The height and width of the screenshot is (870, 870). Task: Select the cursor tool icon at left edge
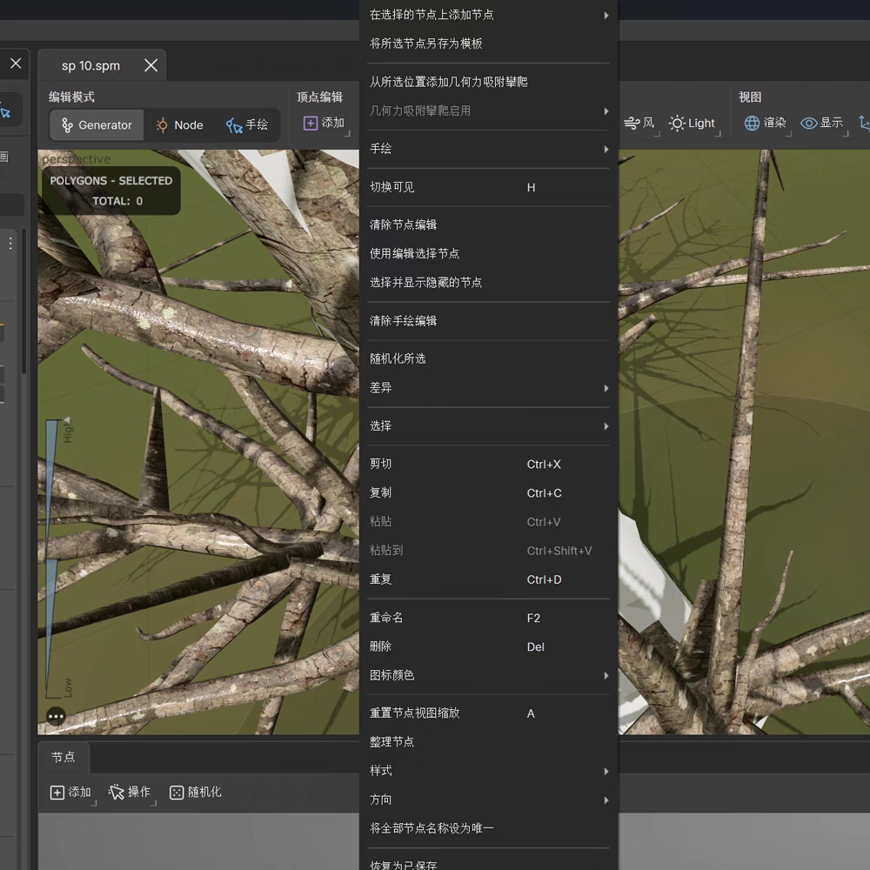pos(5,110)
